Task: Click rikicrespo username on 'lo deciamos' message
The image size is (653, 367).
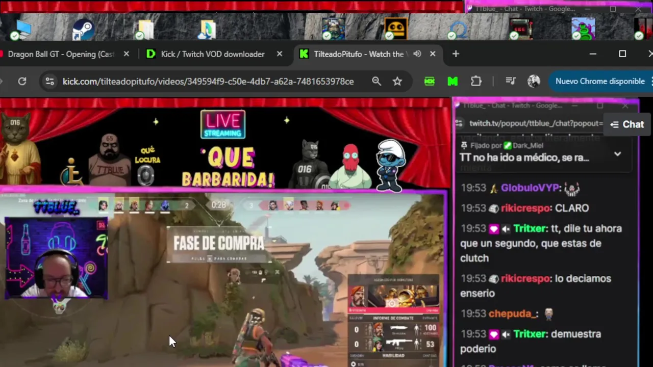Action: 526,278
